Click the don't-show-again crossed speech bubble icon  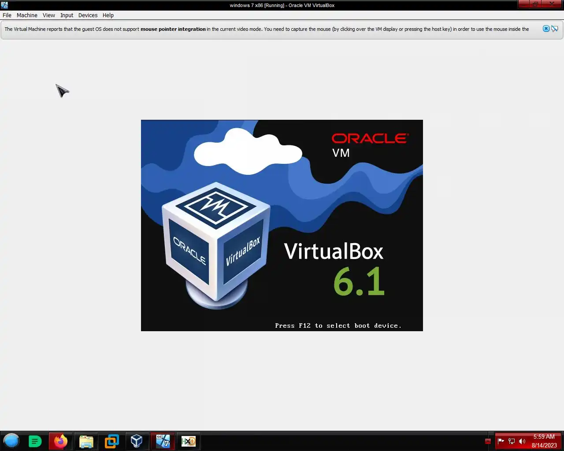[555, 29]
